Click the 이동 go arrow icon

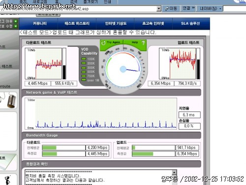tap(167, 8)
